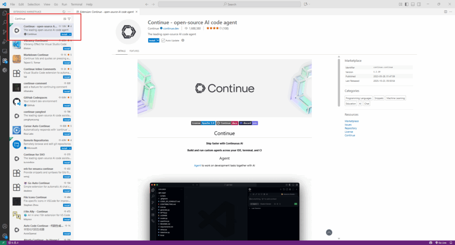This screenshot has width=455, height=245.
Task: Open the extension filter funnel icon
Action: point(69,19)
